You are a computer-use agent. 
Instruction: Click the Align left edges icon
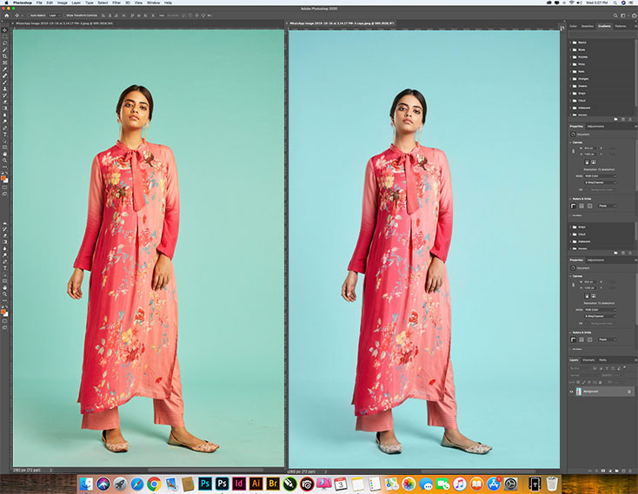(x=103, y=16)
